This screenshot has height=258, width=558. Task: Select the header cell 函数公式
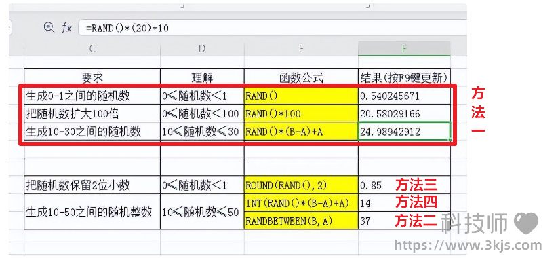[x=301, y=77]
